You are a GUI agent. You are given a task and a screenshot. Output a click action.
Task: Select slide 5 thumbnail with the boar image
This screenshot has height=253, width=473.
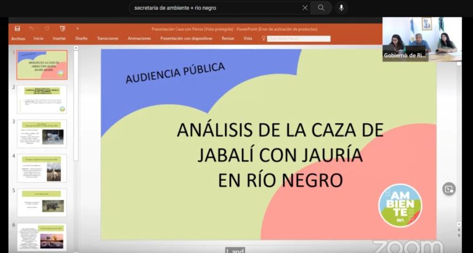(x=42, y=203)
